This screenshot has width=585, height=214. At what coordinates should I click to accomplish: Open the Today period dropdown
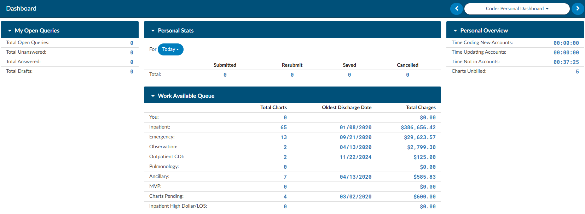click(x=170, y=49)
